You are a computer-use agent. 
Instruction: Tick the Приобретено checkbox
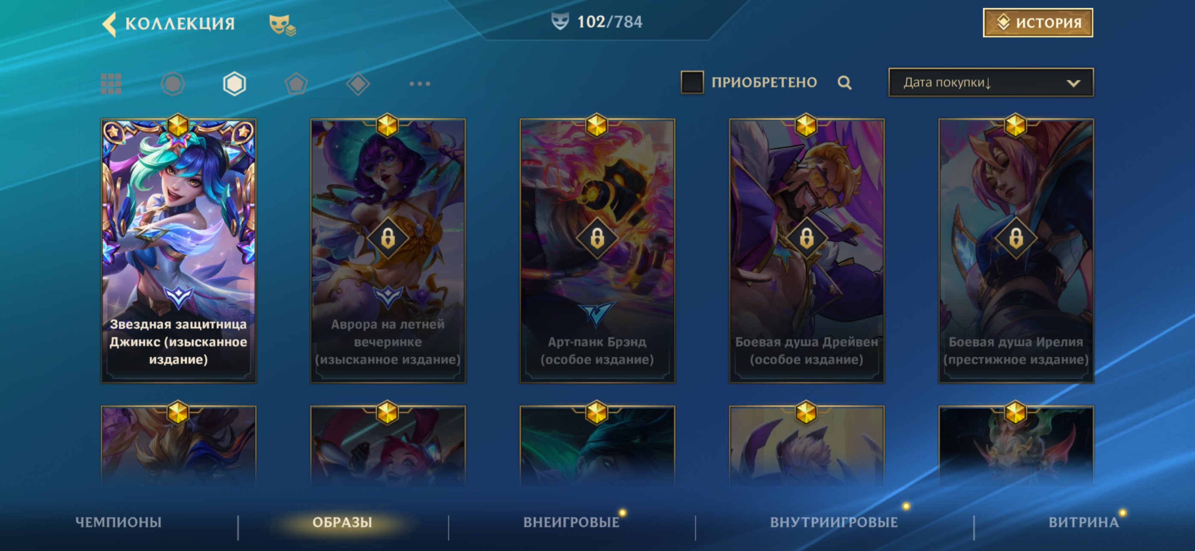692,82
